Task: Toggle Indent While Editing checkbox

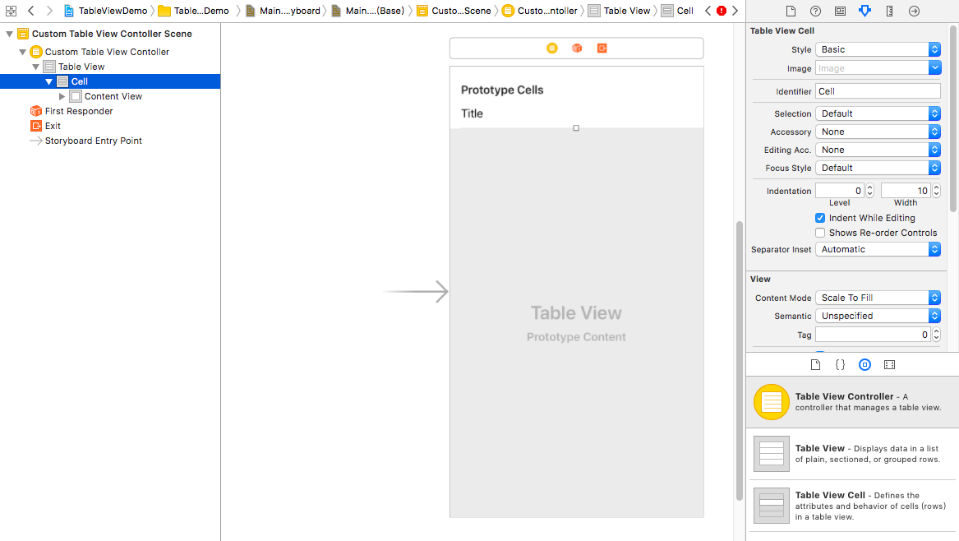Action: [820, 218]
